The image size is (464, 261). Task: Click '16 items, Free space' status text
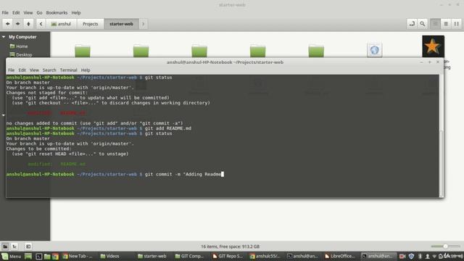tap(231, 246)
